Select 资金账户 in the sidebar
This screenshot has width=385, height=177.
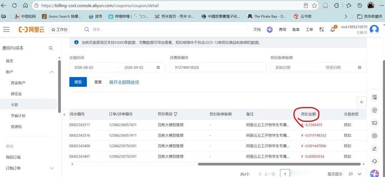coord(18,83)
